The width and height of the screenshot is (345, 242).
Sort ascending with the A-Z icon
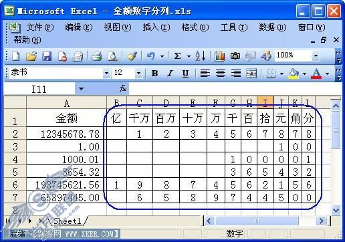click(201, 56)
